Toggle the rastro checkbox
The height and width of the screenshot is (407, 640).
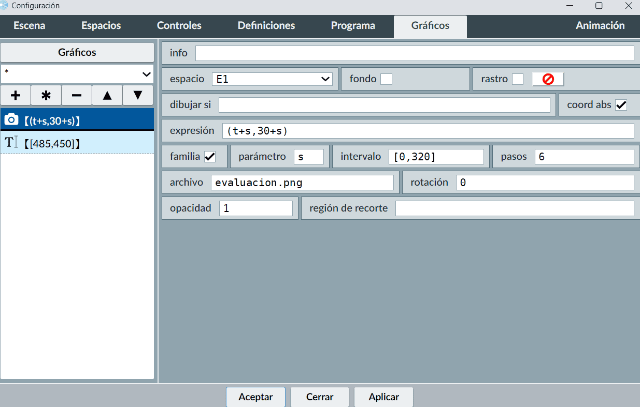tap(517, 79)
